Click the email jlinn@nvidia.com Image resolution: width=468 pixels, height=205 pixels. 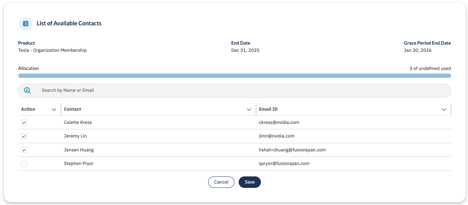tap(277, 136)
